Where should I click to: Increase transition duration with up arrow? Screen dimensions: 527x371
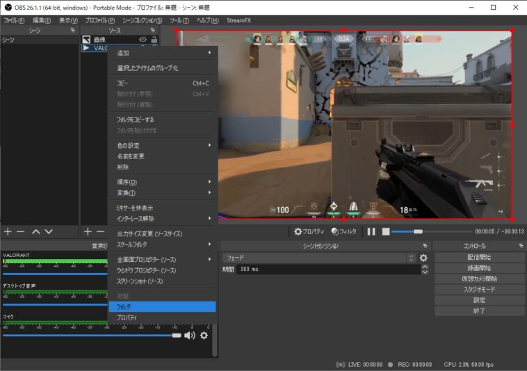[425, 267]
